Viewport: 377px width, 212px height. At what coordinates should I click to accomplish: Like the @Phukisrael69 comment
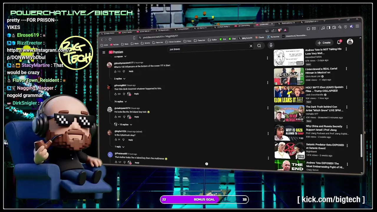(x=116, y=162)
